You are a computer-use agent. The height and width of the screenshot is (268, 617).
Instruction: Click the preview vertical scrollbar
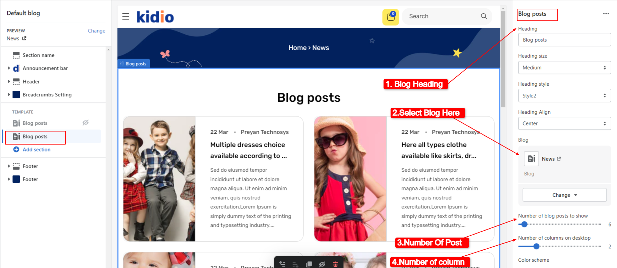point(503,59)
